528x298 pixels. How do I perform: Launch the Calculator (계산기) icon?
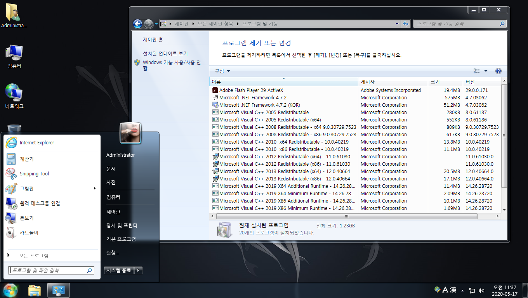point(11,159)
